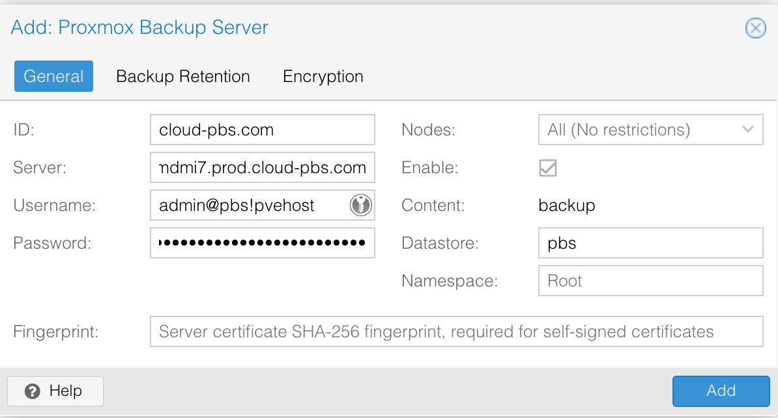Image resolution: width=778 pixels, height=418 pixels.
Task: Click the Fingerprint SHA-256 input field
Action: coord(456,331)
